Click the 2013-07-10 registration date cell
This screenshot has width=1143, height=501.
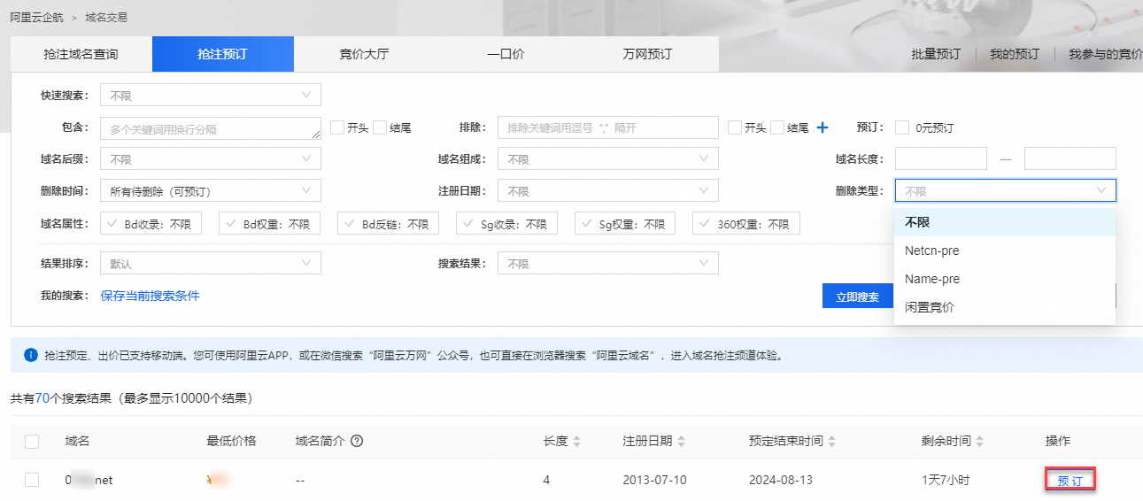(x=655, y=480)
